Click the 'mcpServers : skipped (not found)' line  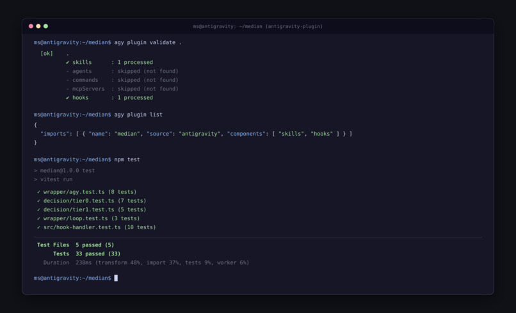pos(122,89)
